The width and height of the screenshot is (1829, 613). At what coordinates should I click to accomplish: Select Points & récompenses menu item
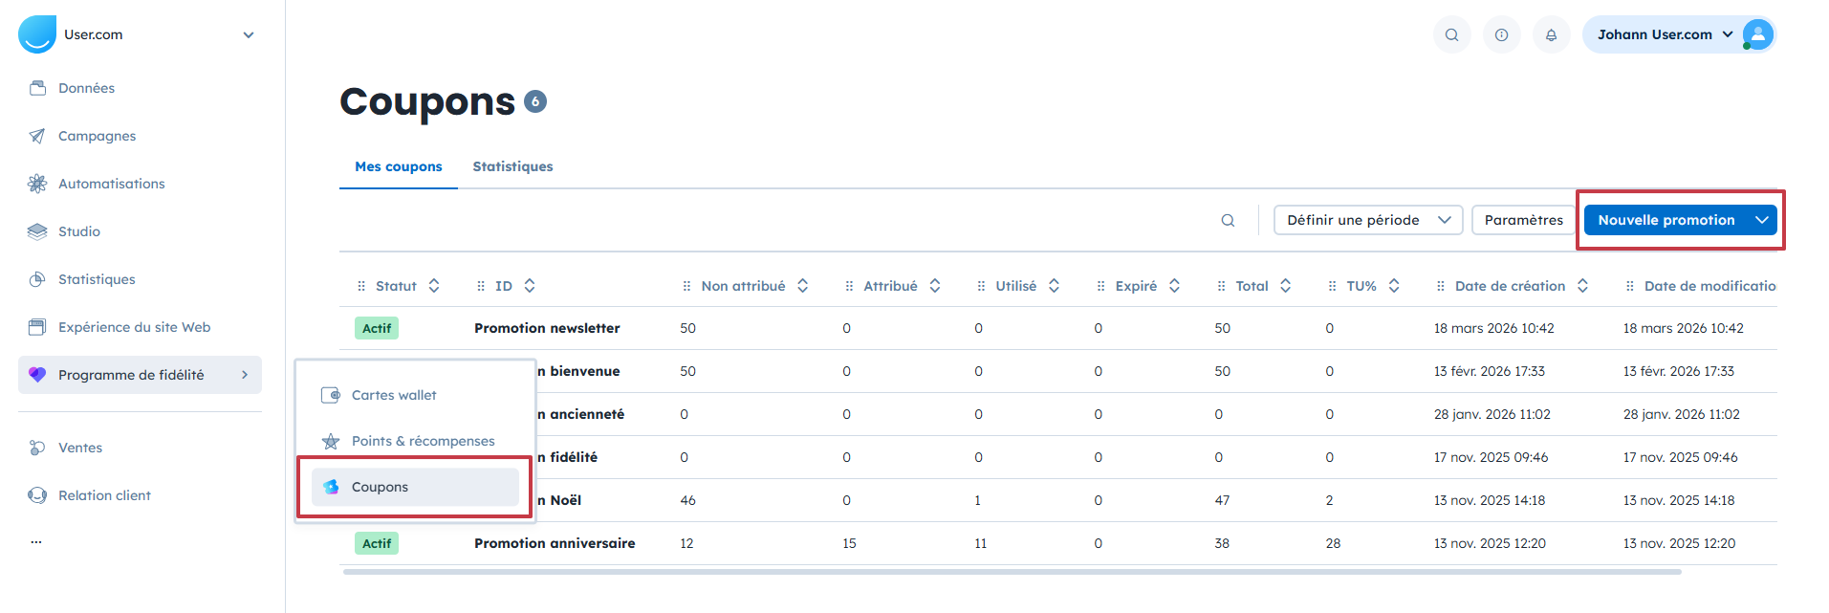click(x=423, y=441)
